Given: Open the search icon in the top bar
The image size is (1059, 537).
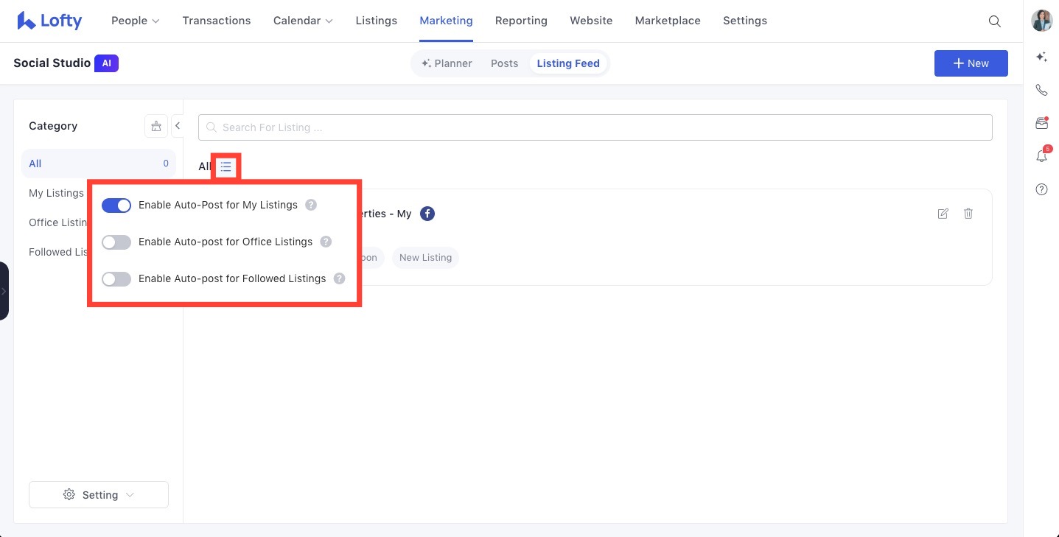Looking at the screenshot, I should coord(994,21).
